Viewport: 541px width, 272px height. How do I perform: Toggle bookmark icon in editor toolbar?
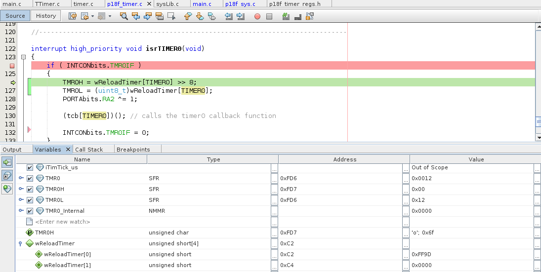click(x=212, y=16)
